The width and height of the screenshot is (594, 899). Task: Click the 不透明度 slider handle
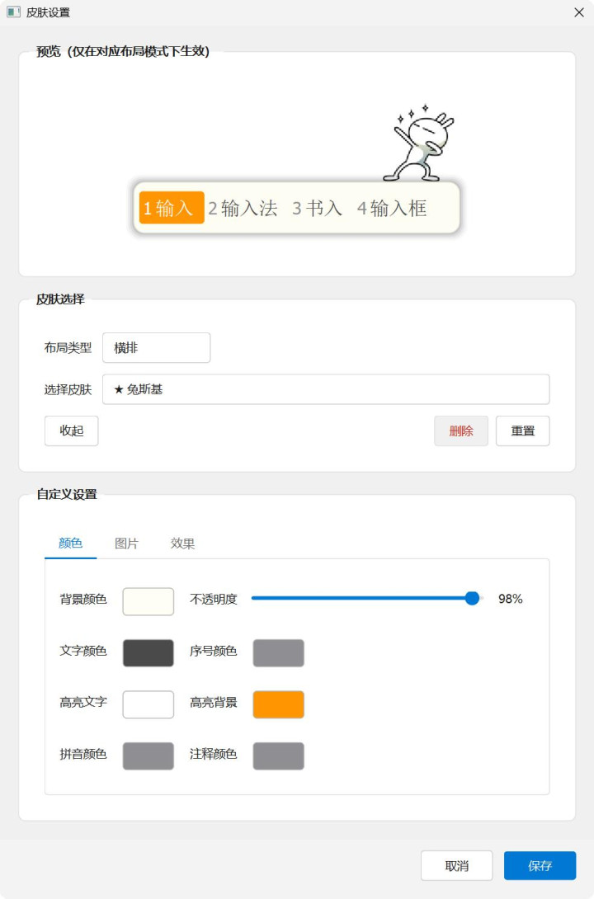pos(472,599)
